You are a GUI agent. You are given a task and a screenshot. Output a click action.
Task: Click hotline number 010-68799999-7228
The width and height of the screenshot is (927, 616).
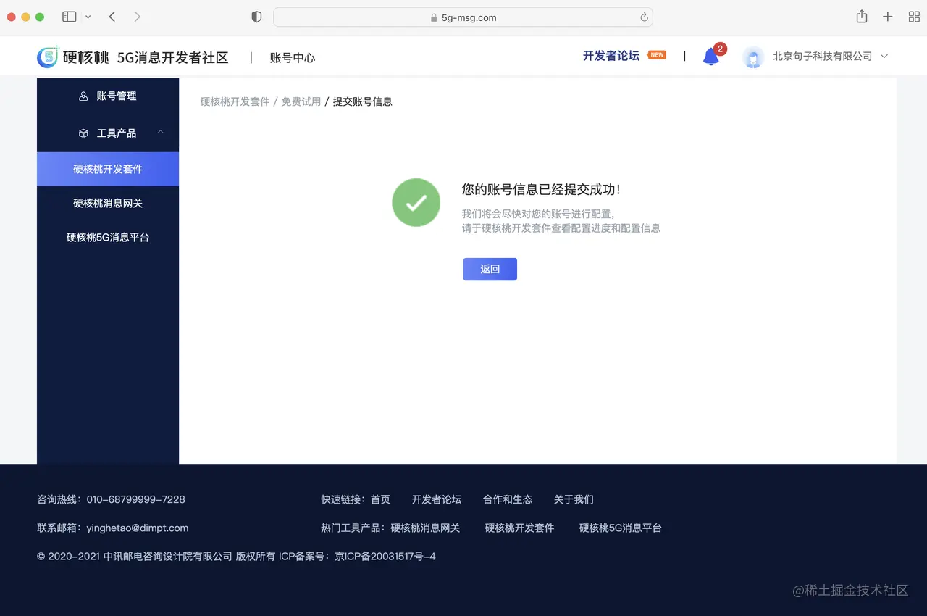tap(136, 499)
